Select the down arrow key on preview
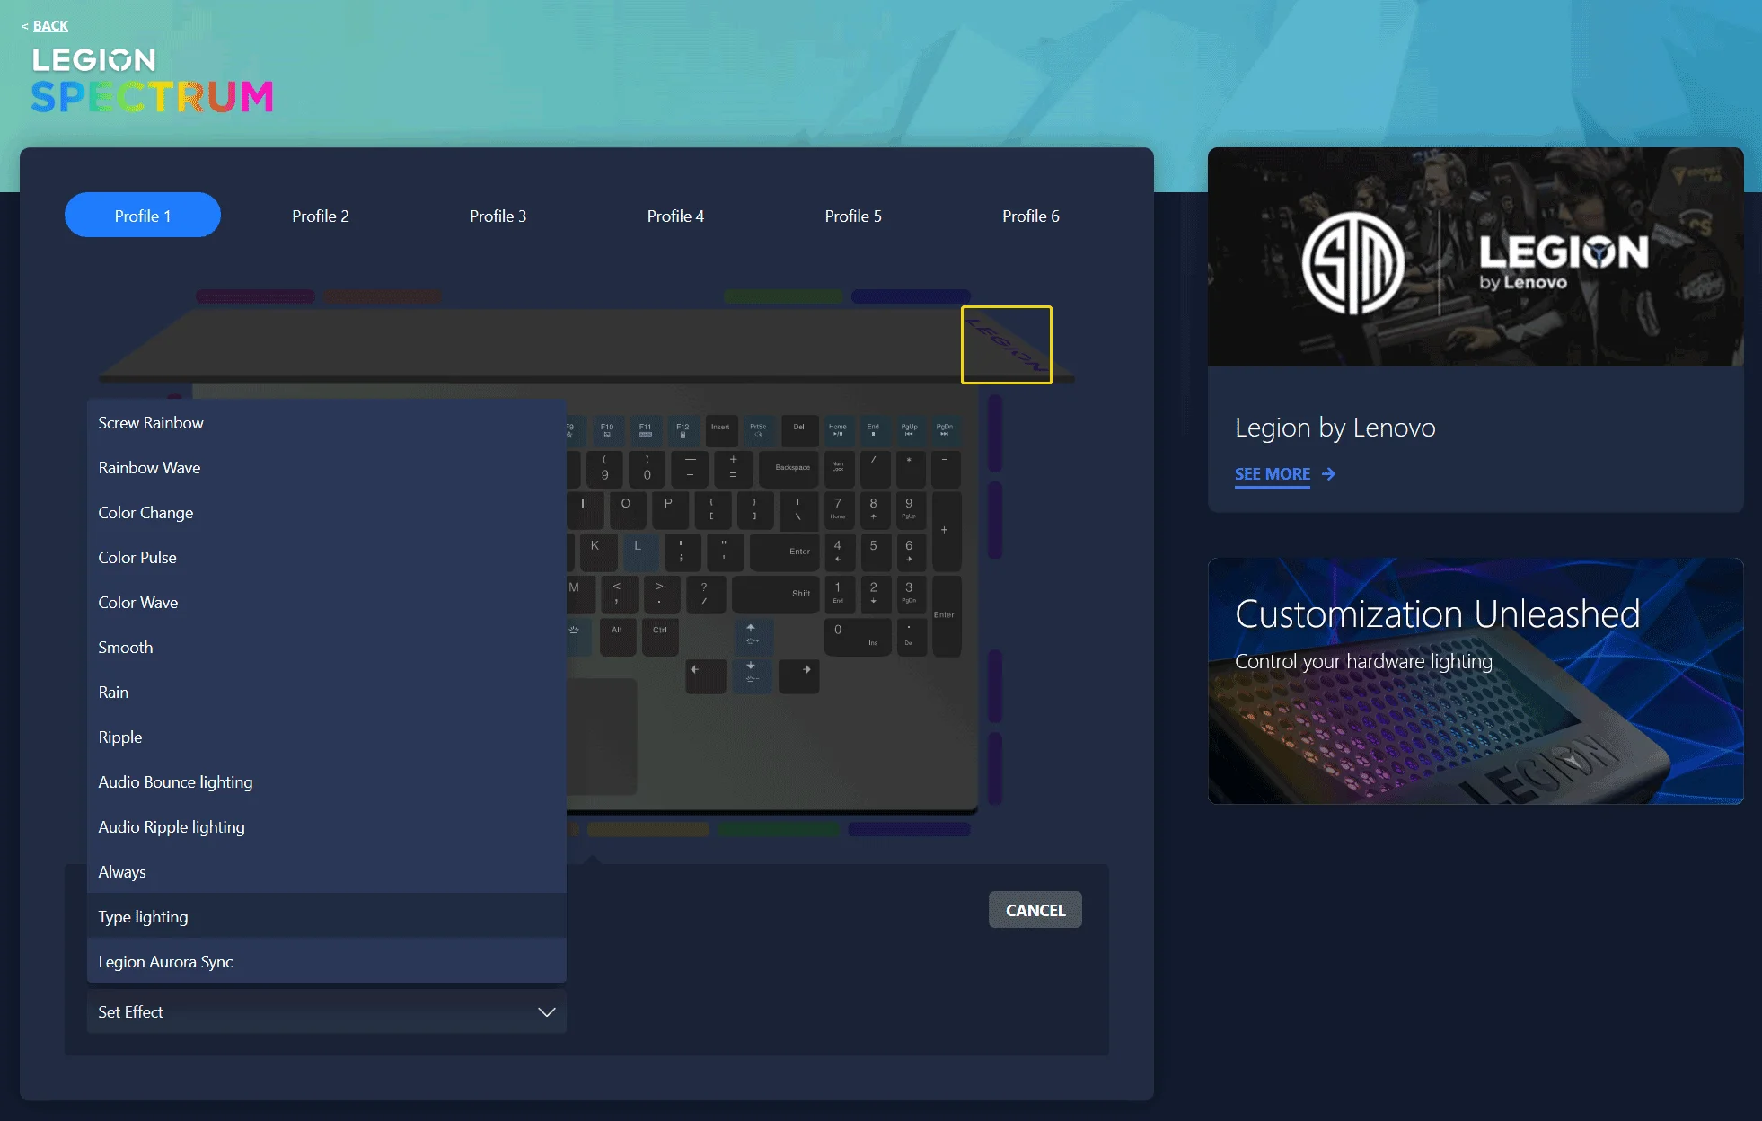This screenshot has width=1762, height=1121. pyautogui.click(x=752, y=675)
